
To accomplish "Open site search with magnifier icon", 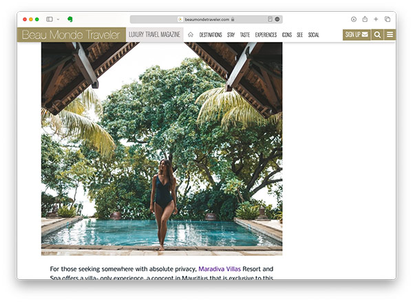I will [x=377, y=34].
